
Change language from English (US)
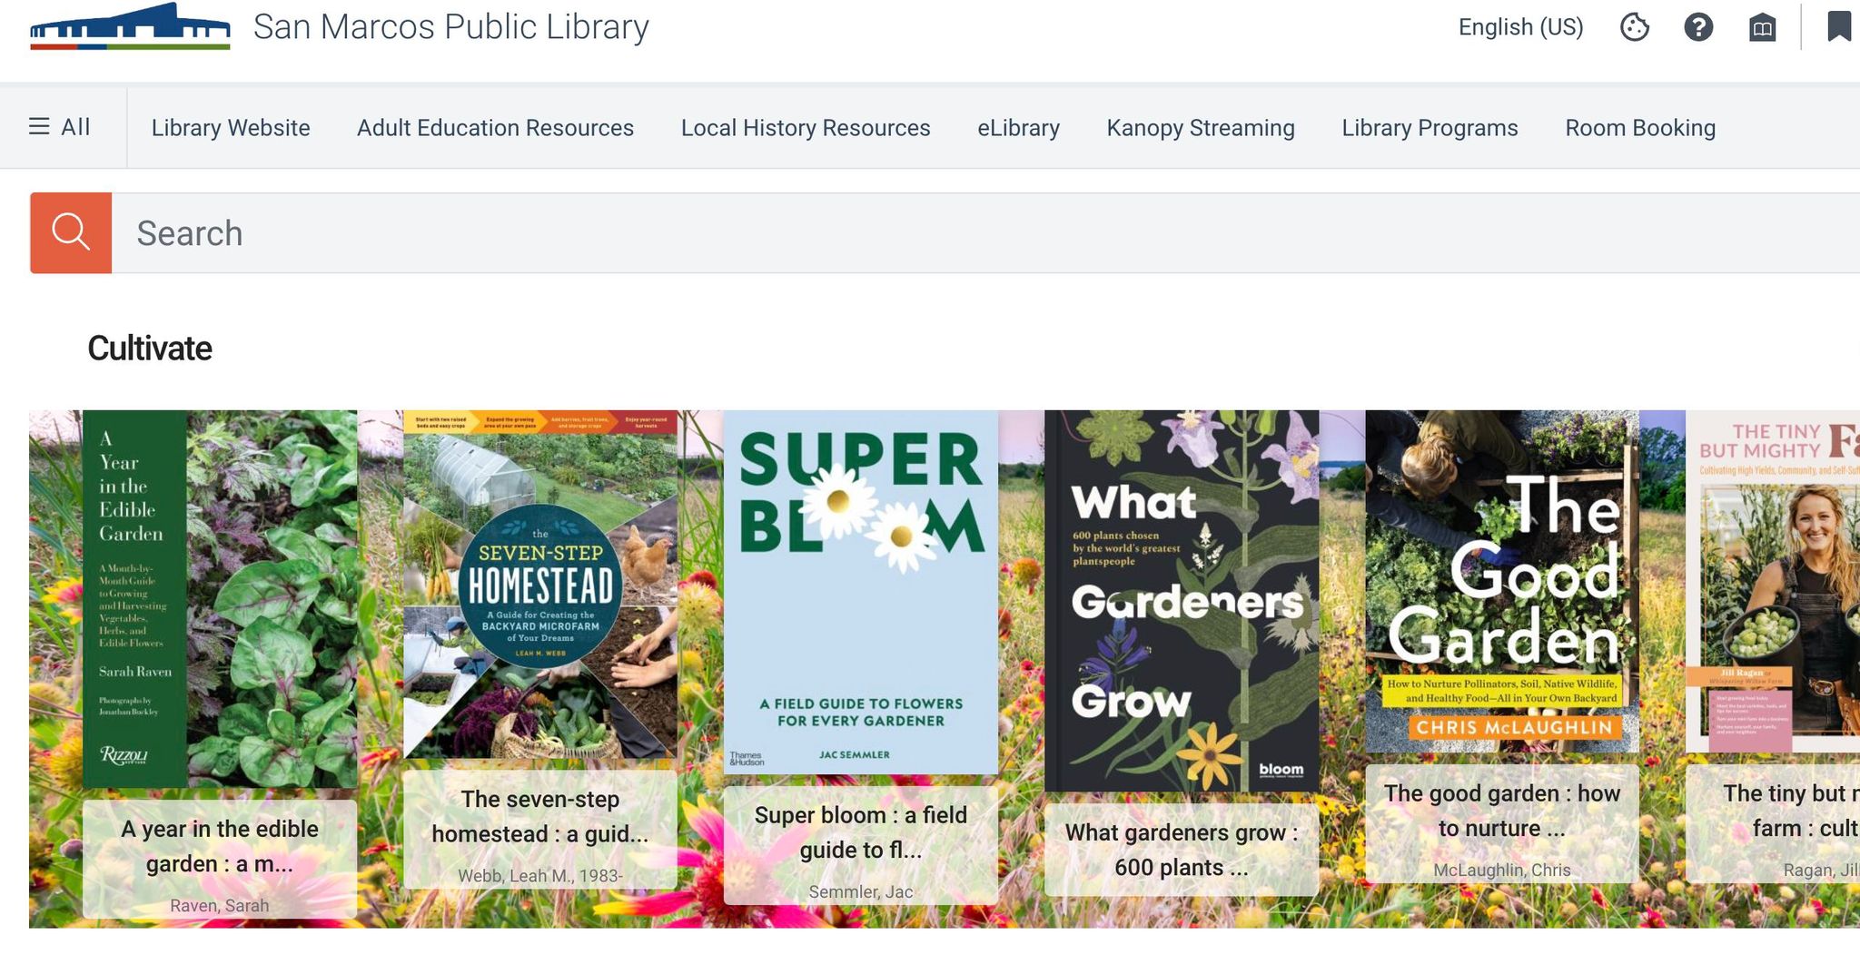coord(1520,27)
